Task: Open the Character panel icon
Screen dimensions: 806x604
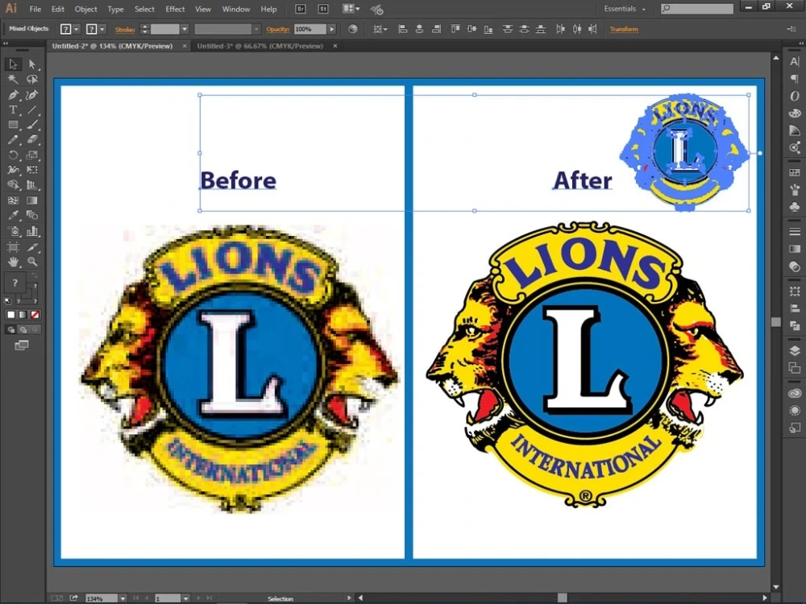Action: (x=795, y=62)
